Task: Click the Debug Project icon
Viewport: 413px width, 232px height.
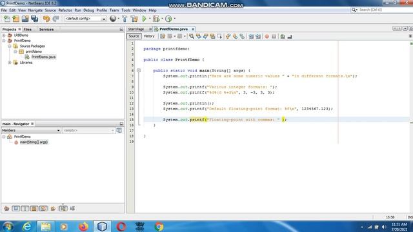Action: click(x=156, y=19)
